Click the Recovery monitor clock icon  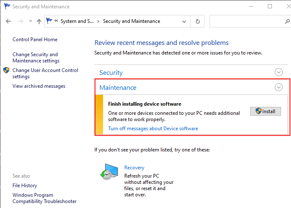109,171
